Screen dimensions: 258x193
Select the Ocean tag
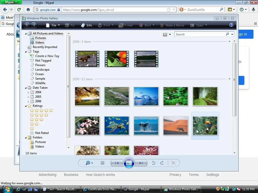click(37, 74)
